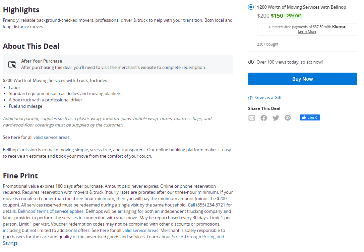Open valid service areas link under About
The width and height of the screenshot is (364, 252).
[52, 138]
